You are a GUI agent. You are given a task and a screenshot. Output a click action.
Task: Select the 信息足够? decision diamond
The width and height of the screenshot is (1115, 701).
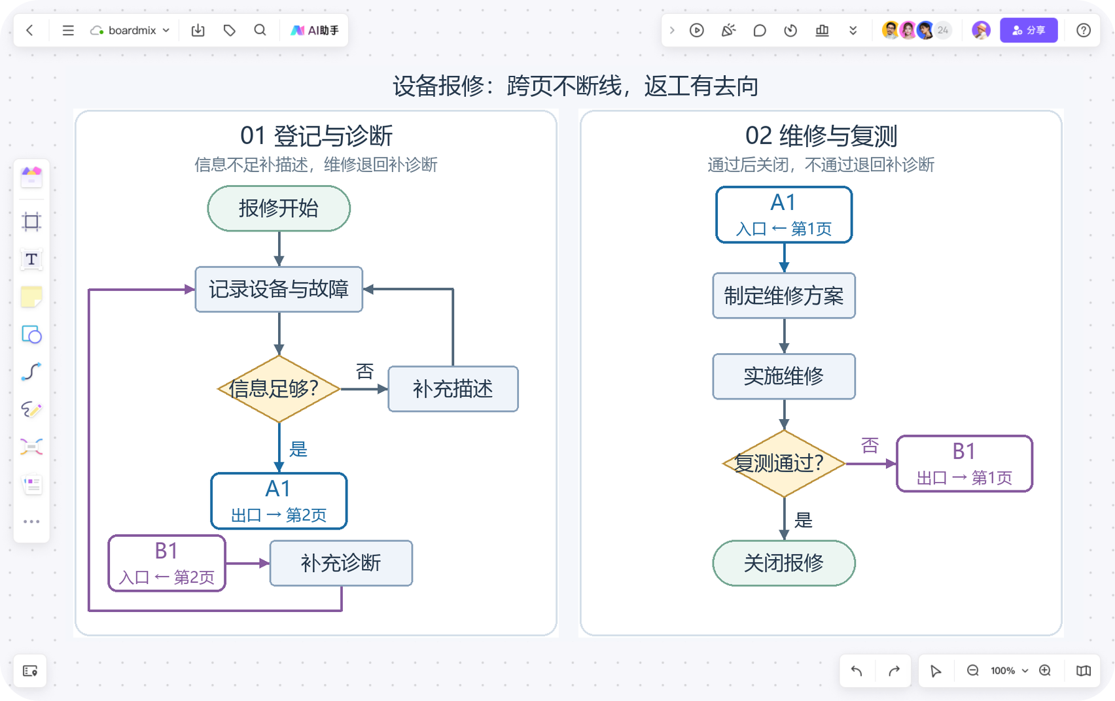(279, 389)
